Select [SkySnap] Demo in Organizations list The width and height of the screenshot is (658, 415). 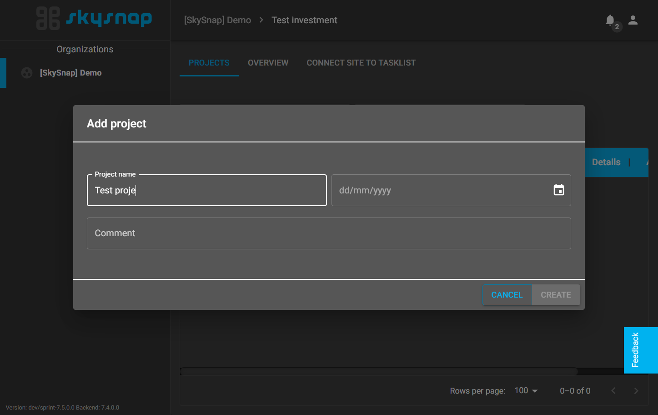tap(85, 73)
